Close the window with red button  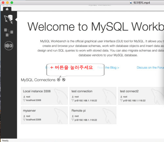(3, 3)
